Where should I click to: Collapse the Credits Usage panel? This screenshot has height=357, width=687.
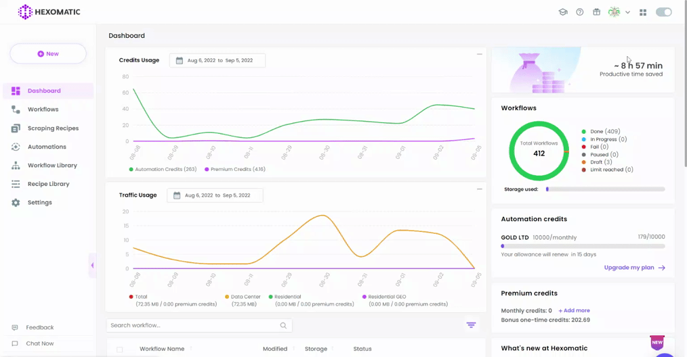479,54
